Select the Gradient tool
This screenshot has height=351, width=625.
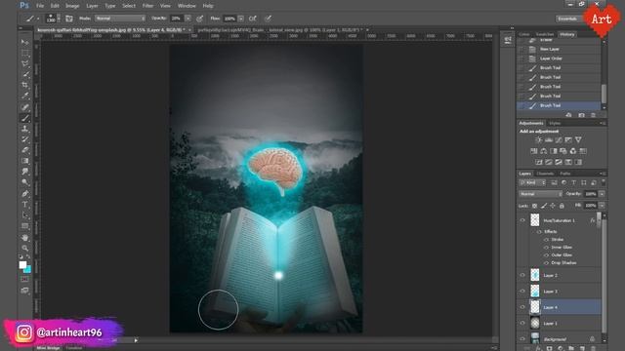25,161
